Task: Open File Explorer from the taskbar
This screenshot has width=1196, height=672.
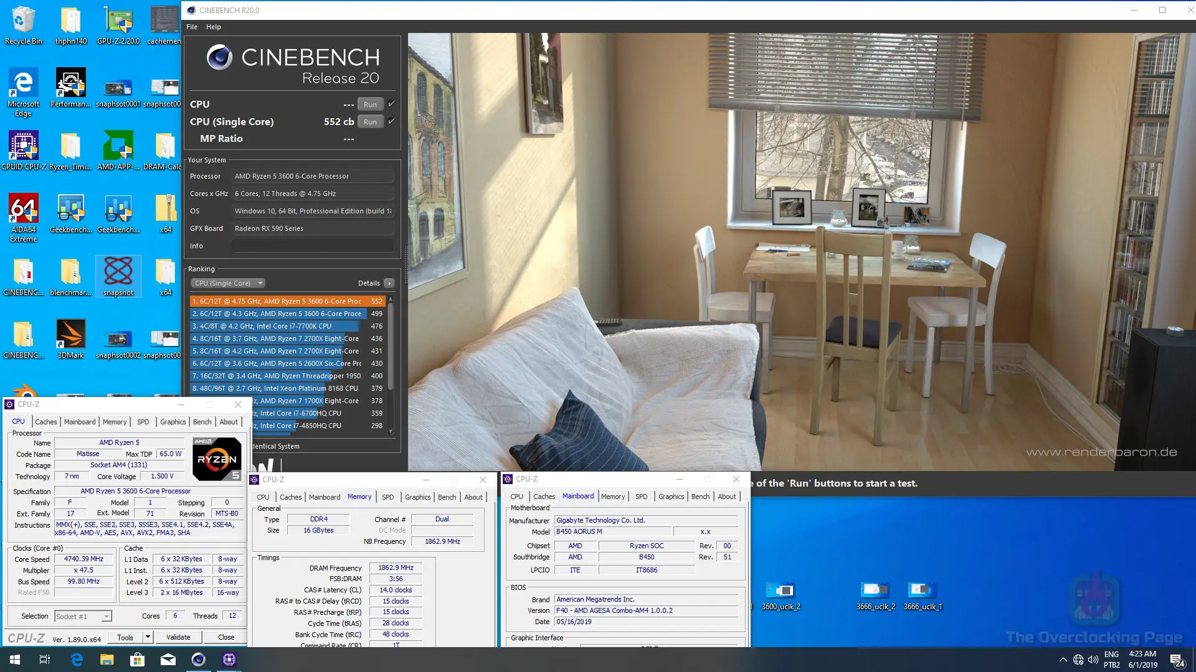Action: coord(107,660)
